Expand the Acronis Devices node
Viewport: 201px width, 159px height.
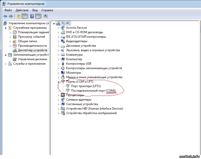(x=59, y=28)
